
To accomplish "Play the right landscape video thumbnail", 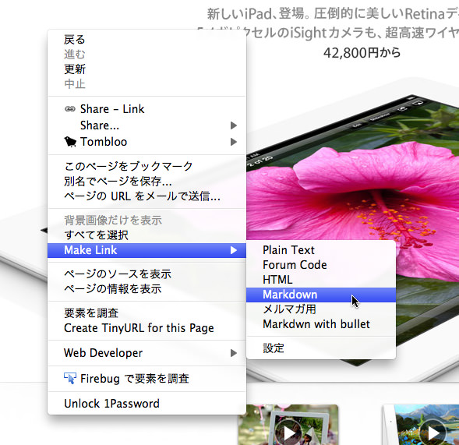I will (433, 433).
